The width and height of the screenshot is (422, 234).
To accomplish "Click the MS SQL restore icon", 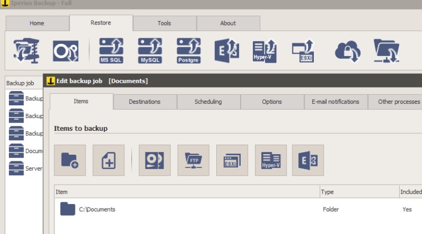I will [x=111, y=50].
